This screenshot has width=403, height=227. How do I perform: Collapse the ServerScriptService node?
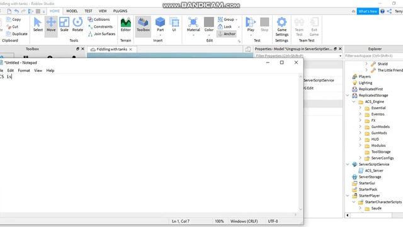348,164
